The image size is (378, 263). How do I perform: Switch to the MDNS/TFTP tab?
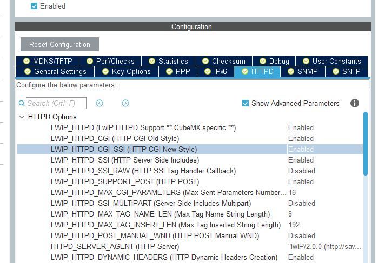click(48, 61)
